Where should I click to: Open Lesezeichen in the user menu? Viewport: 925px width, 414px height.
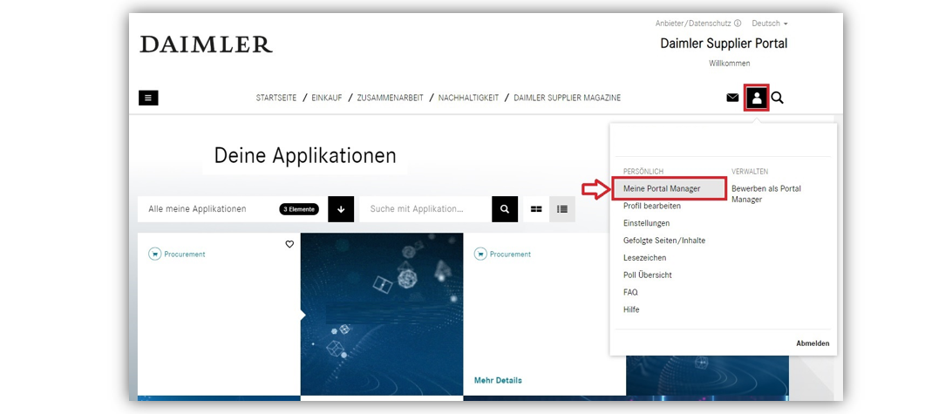click(x=645, y=258)
